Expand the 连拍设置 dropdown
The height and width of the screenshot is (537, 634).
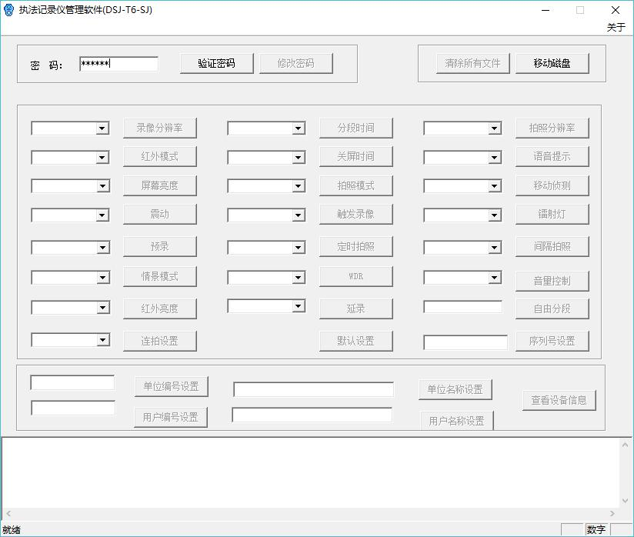(102, 340)
